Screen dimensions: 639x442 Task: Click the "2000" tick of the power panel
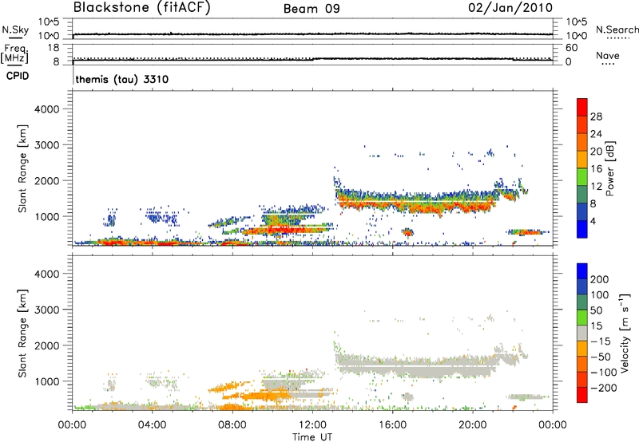pyautogui.click(x=47, y=180)
